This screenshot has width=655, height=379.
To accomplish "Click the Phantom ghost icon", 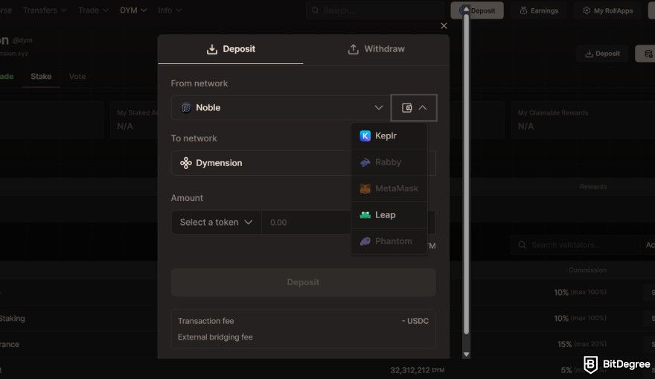I will pos(365,241).
